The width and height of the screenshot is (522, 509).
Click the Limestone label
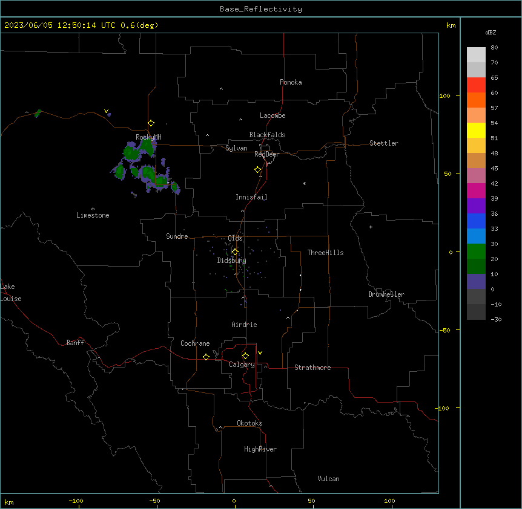(93, 215)
